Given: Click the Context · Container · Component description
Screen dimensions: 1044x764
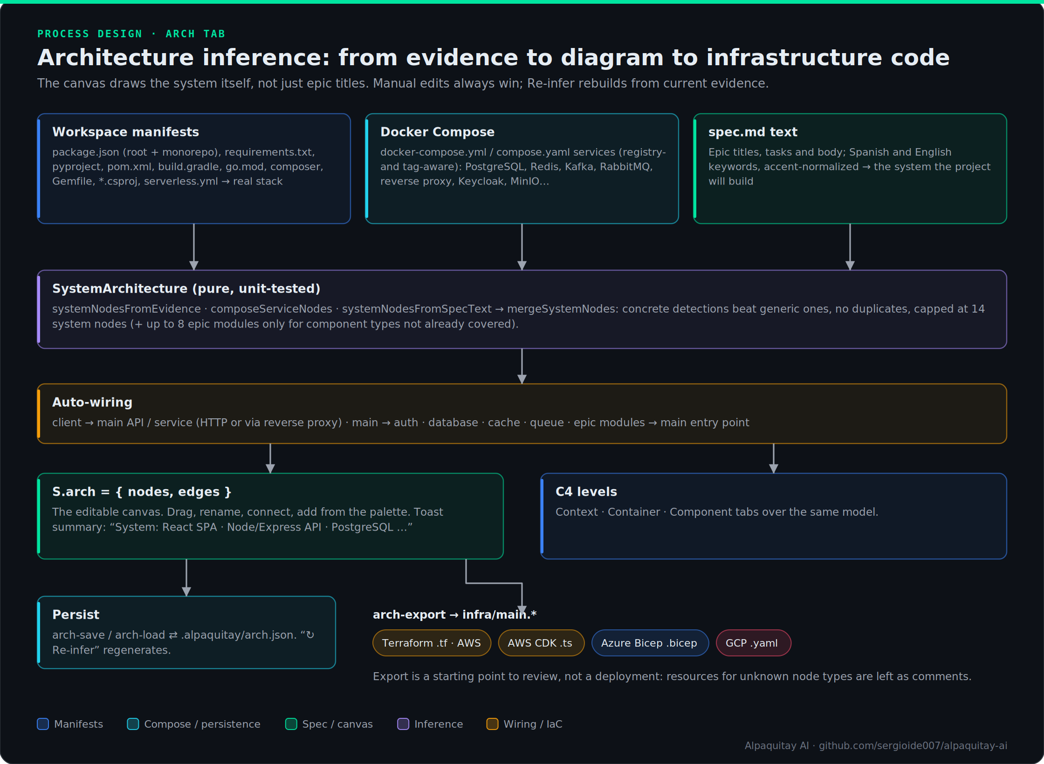Looking at the screenshot, I should point(716,512).
